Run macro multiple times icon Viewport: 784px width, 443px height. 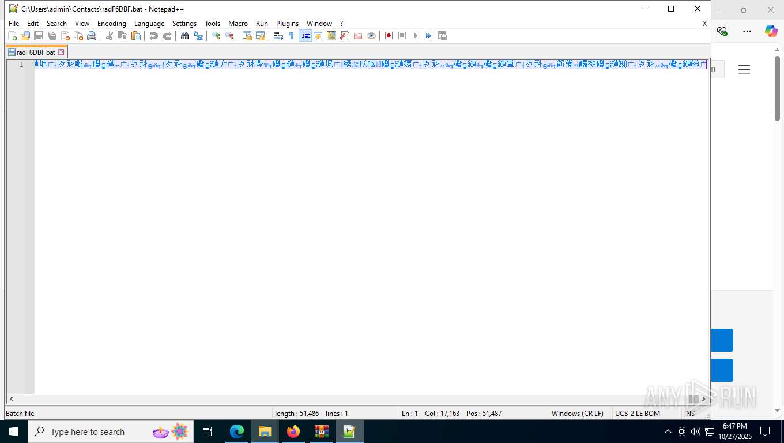[429, 36]
